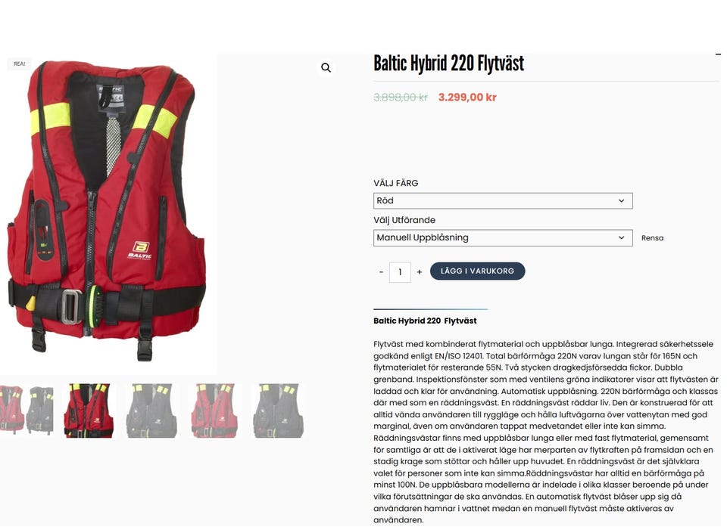Image resolution: width=727 pixels, height=527 pixels.
Task: Open the Välj Färg dropdown showing Röd
Action: (x=503, y=200)
